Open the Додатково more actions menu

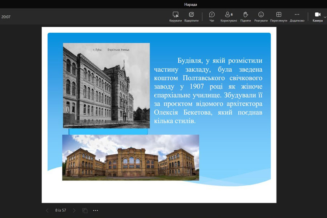coord(297,16)
